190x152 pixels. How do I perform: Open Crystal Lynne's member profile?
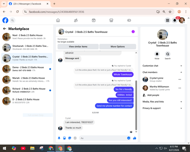tap(157, 79)
